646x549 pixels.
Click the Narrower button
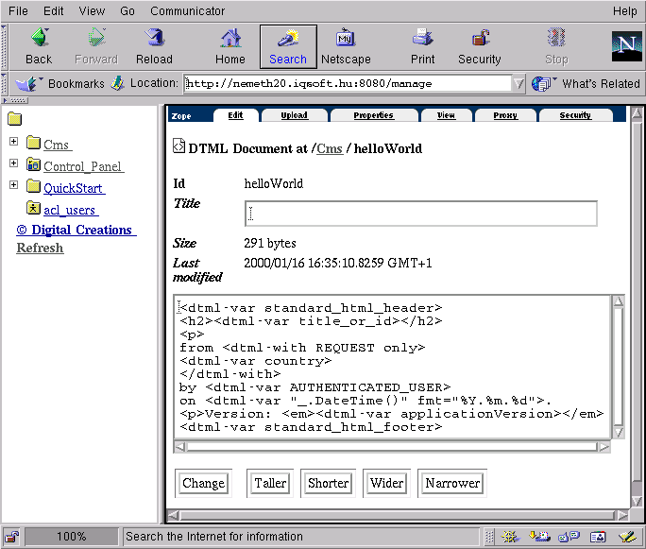452,483
